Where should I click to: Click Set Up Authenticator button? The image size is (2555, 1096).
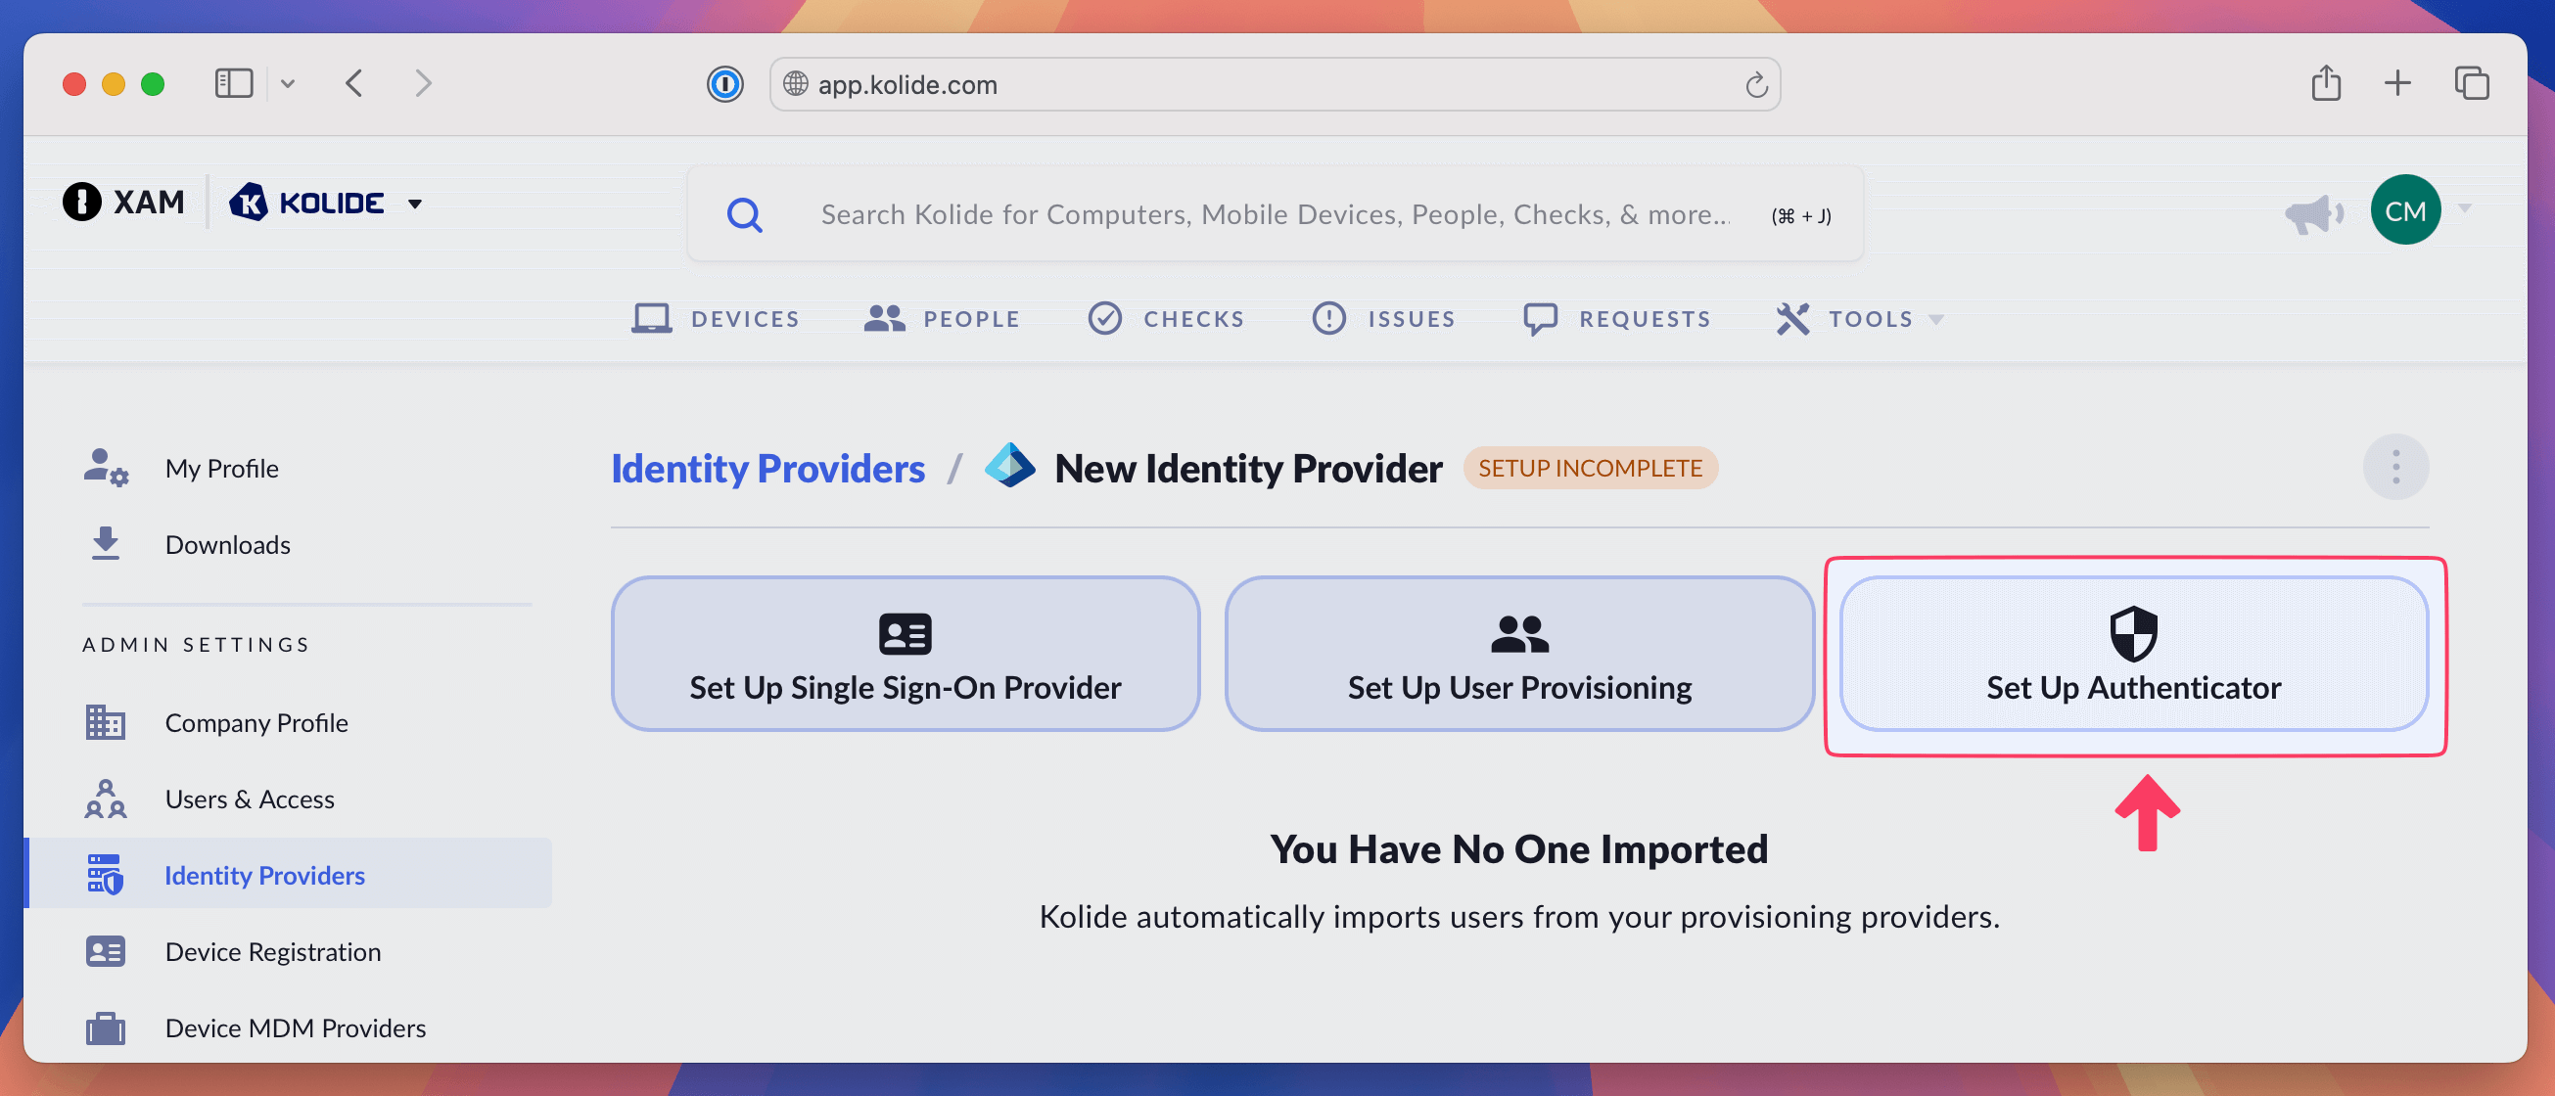coord(2133,655)
